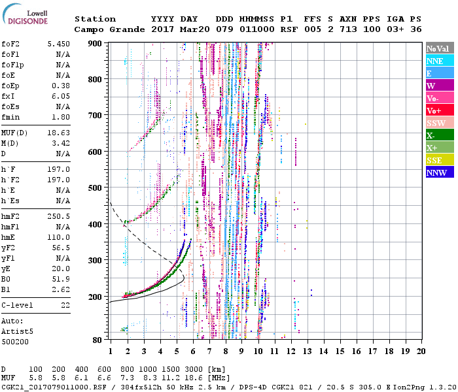Screen dimensions: 458x392
Task: Click the fxI value 6.05
Action: pyautogui.click(x=61, y=96)
